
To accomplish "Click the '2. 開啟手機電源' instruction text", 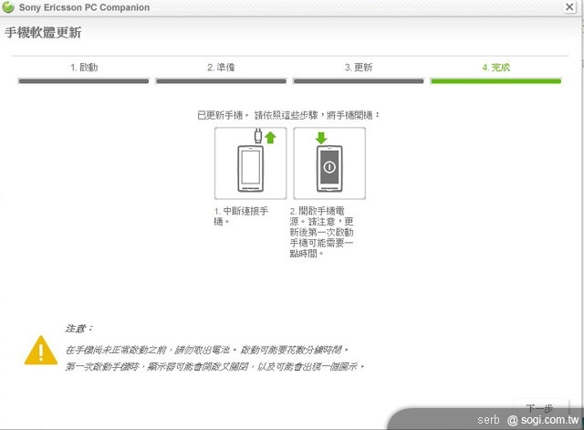I will click(x=328, y=231).
